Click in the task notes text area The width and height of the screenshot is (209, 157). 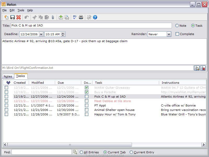104,52
